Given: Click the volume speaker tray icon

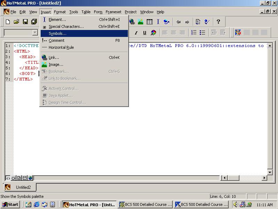Looking at the screenshot, I should tap(235, 204).
